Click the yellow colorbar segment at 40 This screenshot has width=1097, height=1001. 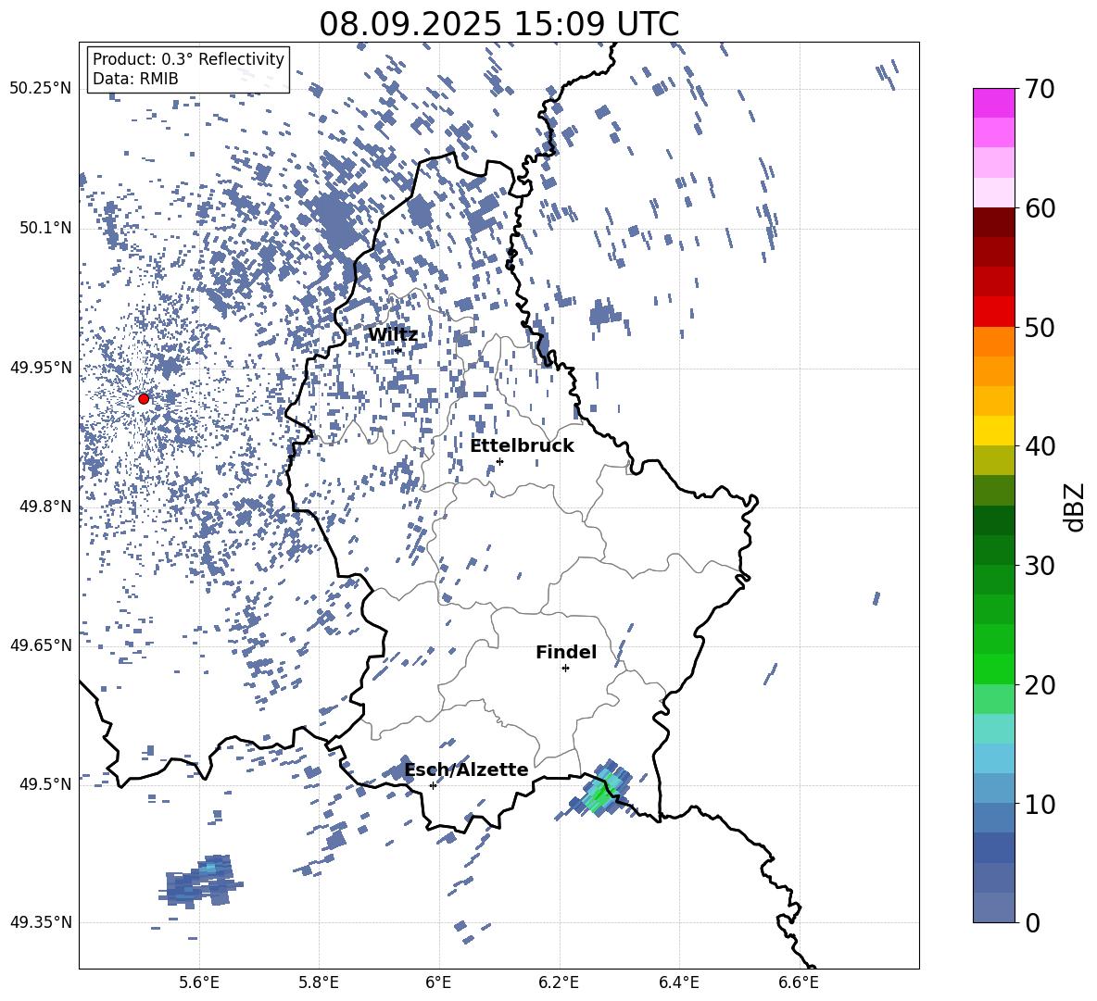click(x=994, y=431)
